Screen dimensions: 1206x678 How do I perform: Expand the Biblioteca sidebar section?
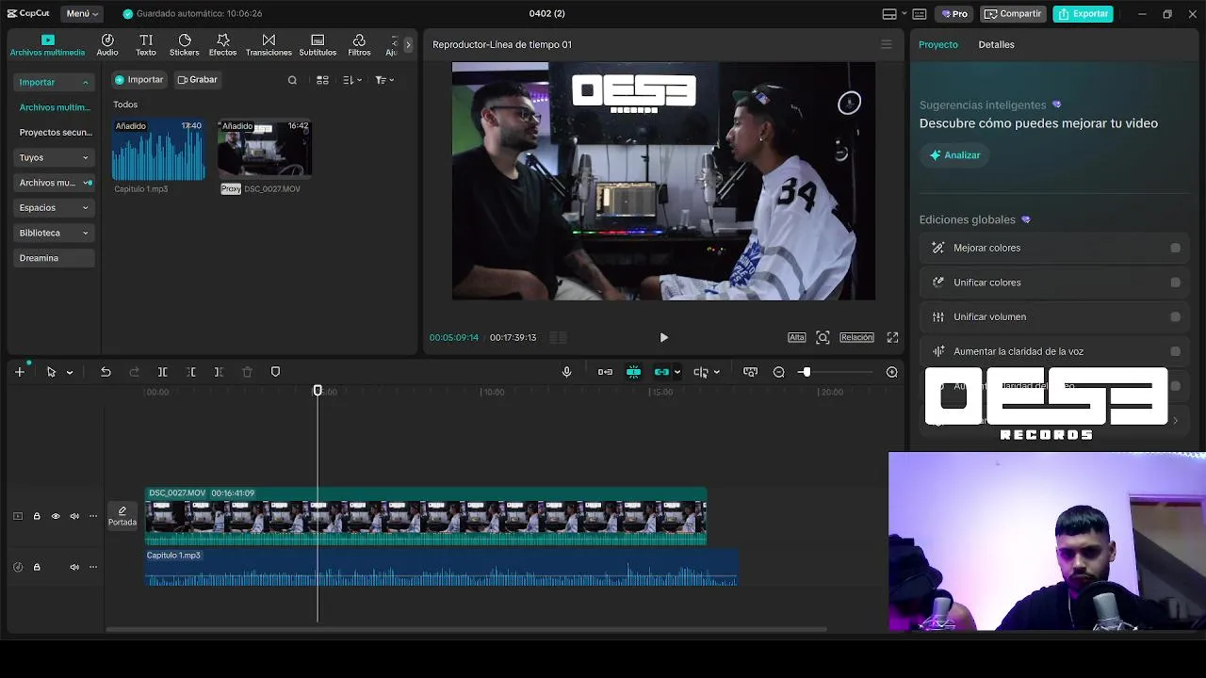pos(55,233)
